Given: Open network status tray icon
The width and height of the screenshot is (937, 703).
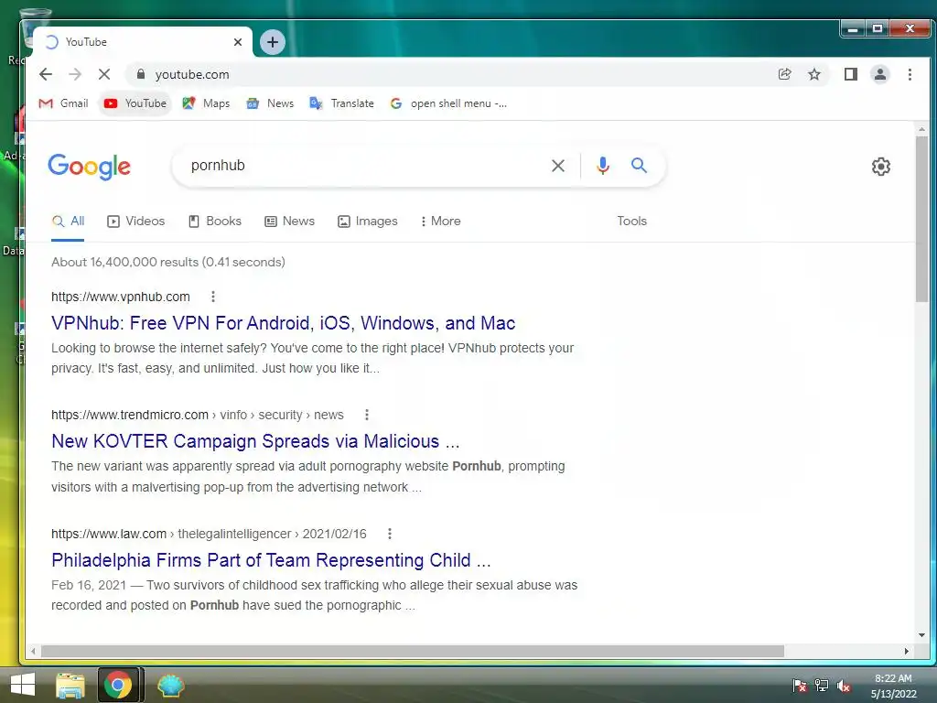Looking at the screenshot, I should [x=822, y=686].
